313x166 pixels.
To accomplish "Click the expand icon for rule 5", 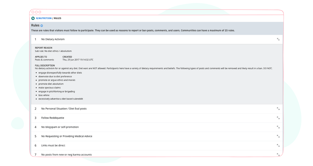I will click(x=278, y=136).
